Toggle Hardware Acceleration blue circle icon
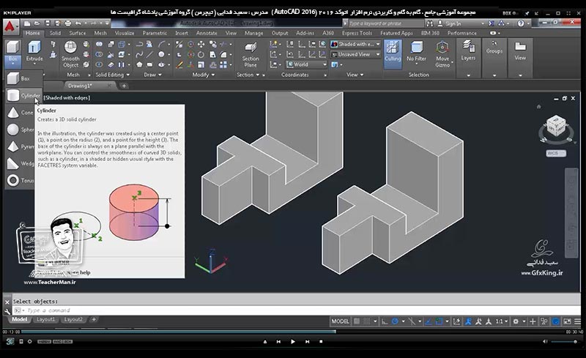Image resolution: width=586 pixels, height=358 pixels. 556,321
